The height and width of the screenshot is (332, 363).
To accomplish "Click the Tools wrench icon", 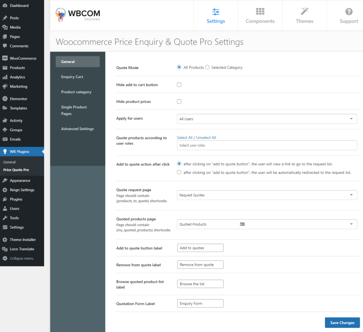I will pyautogui.click(x=5, y=218).
